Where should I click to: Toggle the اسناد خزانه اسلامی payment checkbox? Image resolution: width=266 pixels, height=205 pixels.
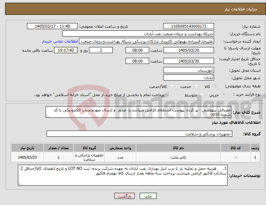tap(169, 94)
